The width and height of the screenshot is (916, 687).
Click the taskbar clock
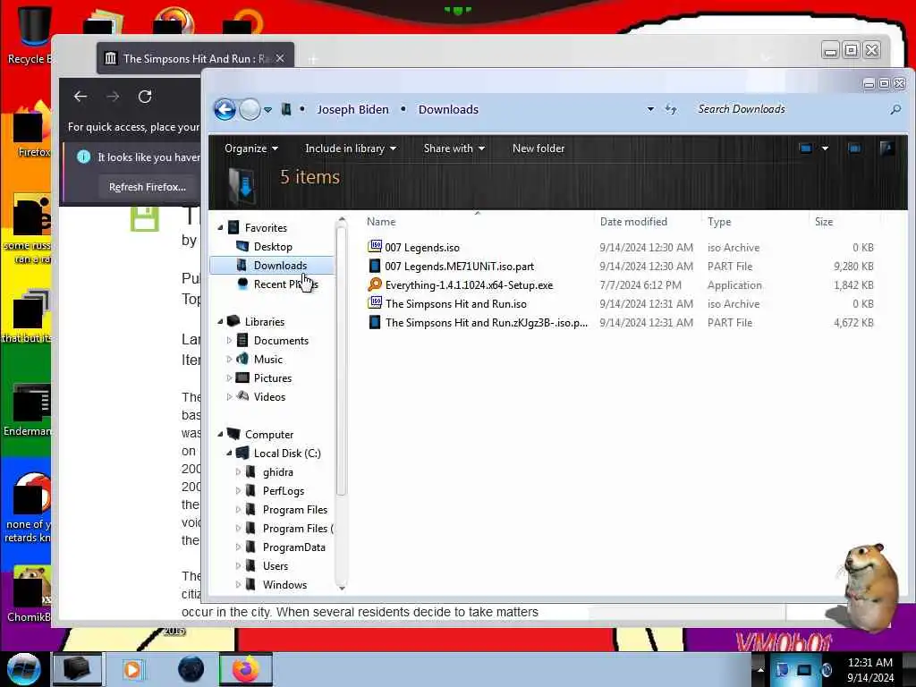point(870,670)
